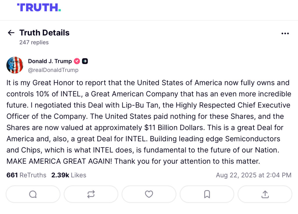Click the TRUTH logo at top
This screenshot has width=298, height=214.
(39, 8)
